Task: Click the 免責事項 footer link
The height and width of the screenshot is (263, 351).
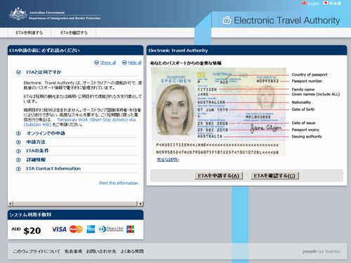Action: pos(73,251)
